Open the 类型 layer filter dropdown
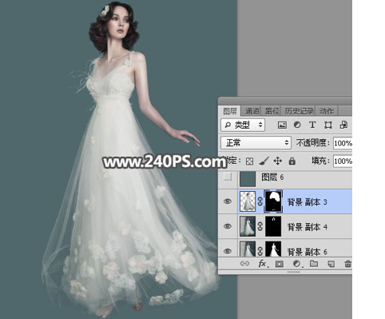This screenshot has width=385, height=319. pos(243,125)
